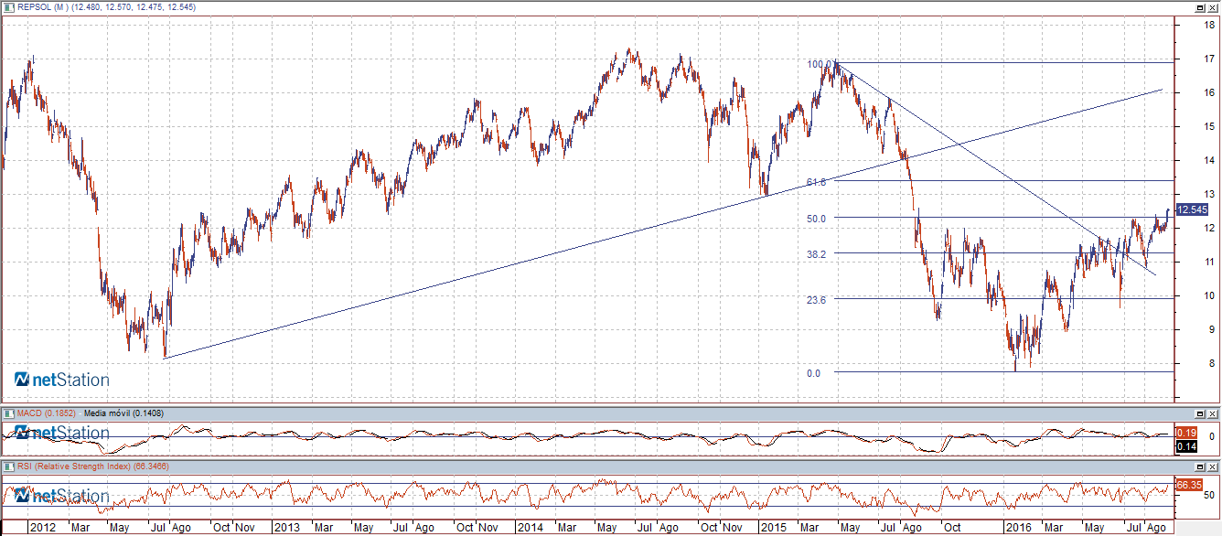Close the REPSOL price chart panel

tap(1212, 6)
